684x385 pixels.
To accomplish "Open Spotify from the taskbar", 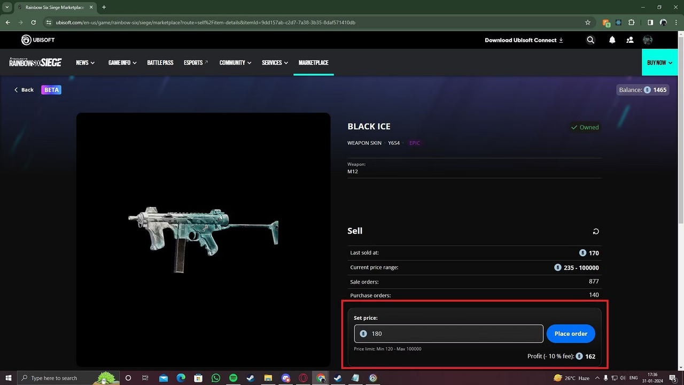I will click(233, 378).
